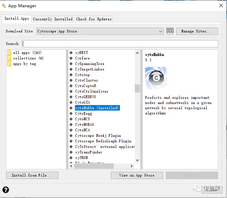Click Install from File button
The image size is (227, 198).
pyautogui.click(x=32, y=175)
